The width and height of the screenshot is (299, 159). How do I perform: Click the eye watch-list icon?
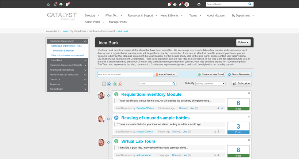click(x=175, y=4)
